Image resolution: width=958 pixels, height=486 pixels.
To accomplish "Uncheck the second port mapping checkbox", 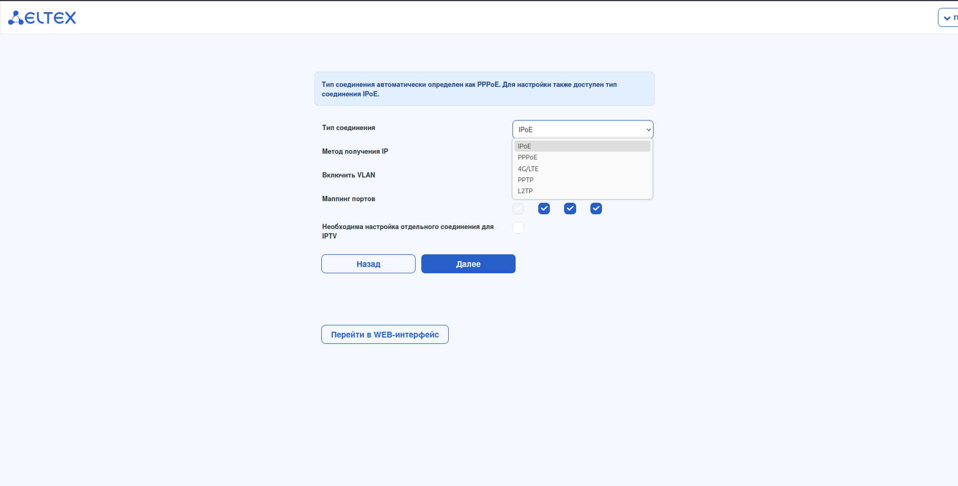I will 544,209.
